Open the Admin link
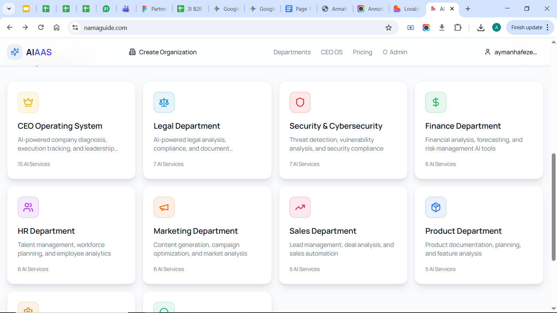 pos(395,52)
